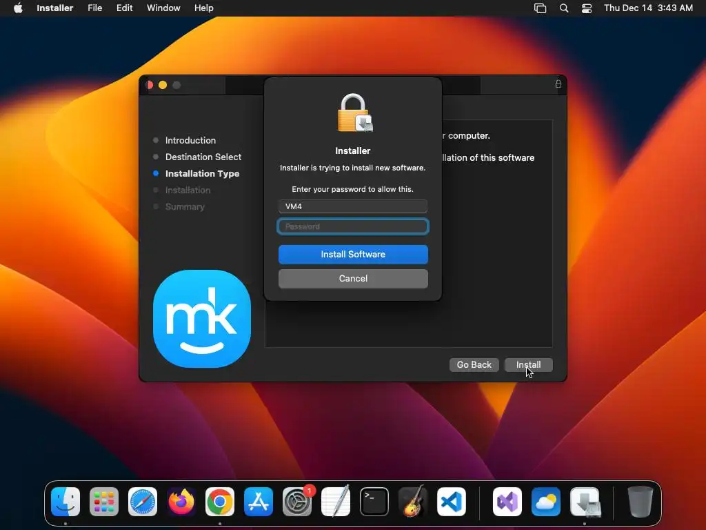Screen dimensions: 706x530
Task: Open the Edit menu
Action: pyautogui.click(x=124, y=8)
